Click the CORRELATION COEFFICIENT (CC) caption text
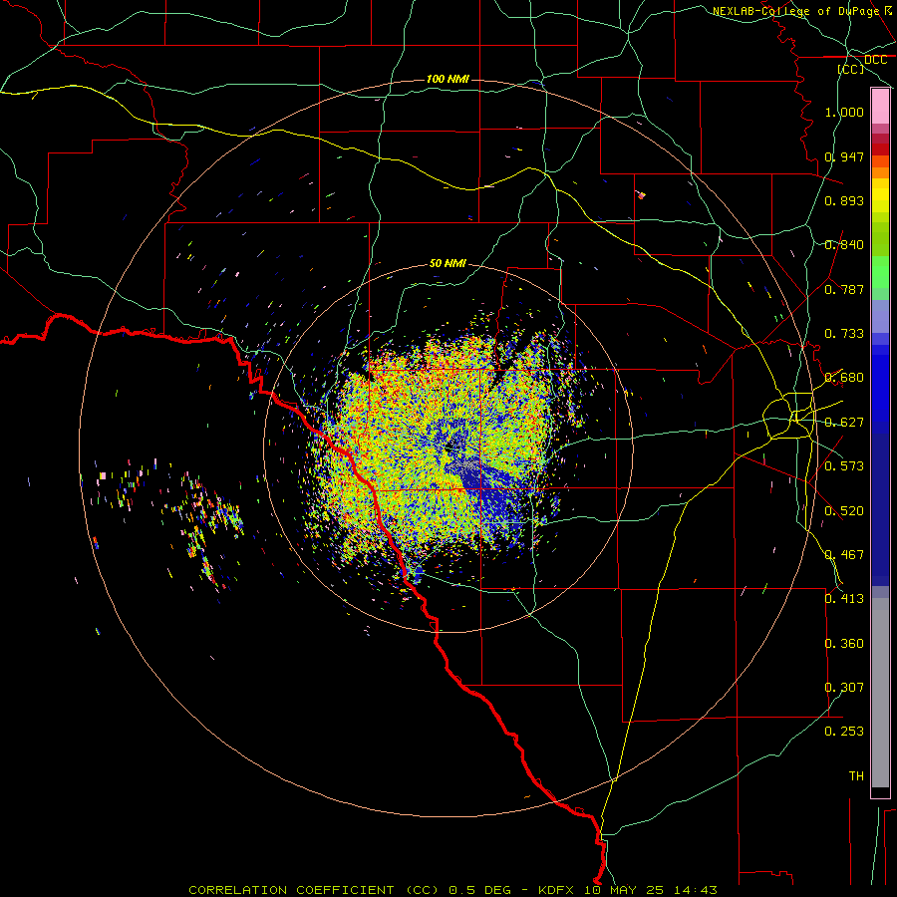This screenshot has height=897, width=897. (x=314, y=890)
